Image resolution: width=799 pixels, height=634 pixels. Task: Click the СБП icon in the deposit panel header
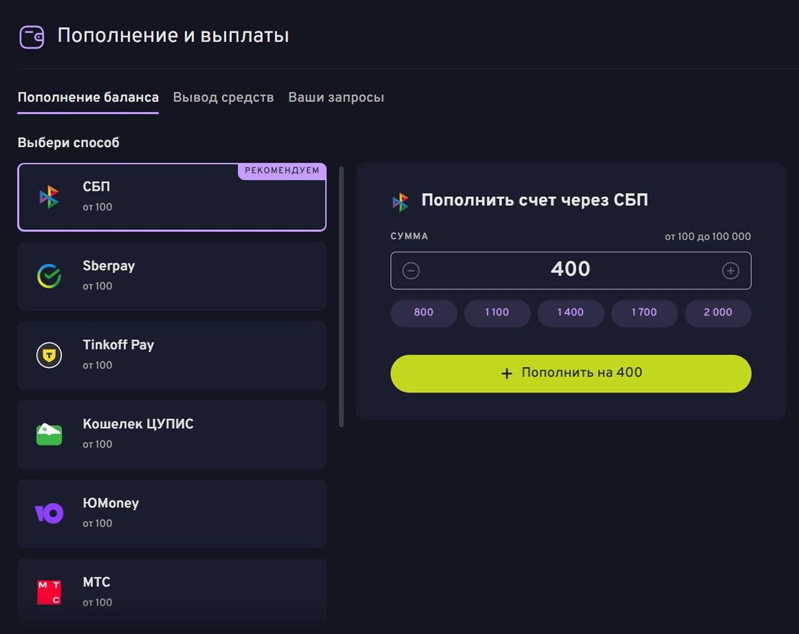401,200
